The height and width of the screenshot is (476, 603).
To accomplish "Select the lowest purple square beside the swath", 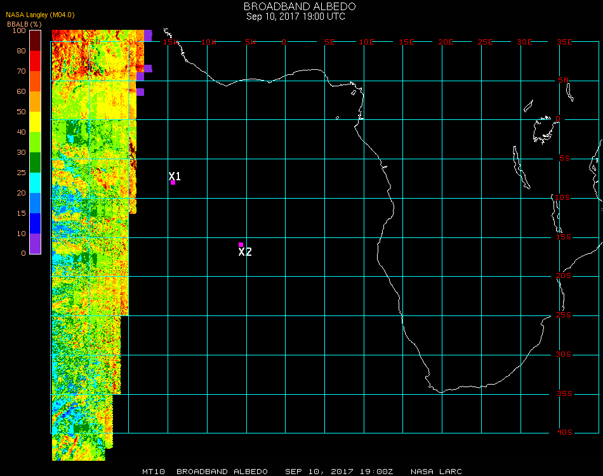I will click(140, 92).
